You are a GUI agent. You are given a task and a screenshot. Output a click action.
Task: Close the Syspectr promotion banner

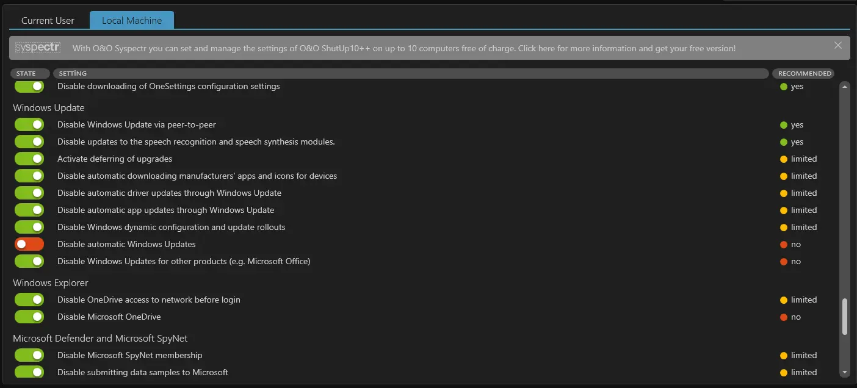838,45
